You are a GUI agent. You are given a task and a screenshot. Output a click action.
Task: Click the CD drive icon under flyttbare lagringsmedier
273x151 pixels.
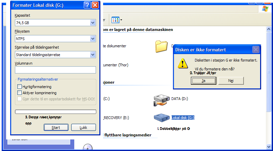pos(87,147)
